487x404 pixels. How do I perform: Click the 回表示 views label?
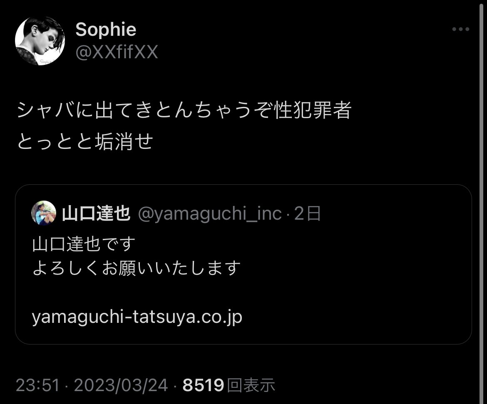click(x=251, y=385)
